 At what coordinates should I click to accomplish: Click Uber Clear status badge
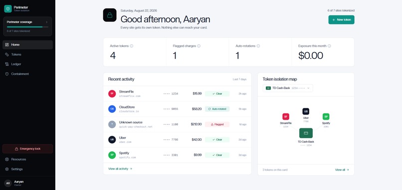coord(217,140)
